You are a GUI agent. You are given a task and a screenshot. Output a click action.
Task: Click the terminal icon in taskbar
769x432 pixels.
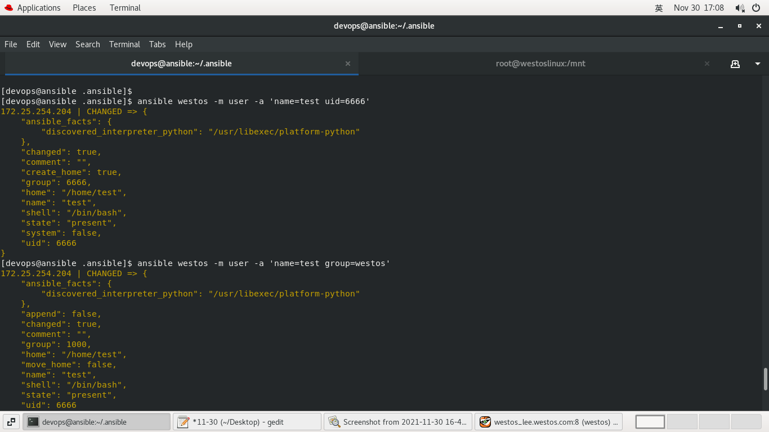coord(33,422)
